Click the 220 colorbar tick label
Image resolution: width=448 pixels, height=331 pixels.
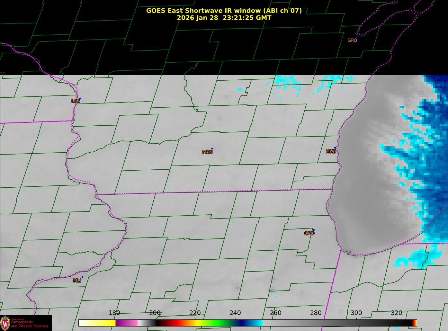[x=195, y=313]
